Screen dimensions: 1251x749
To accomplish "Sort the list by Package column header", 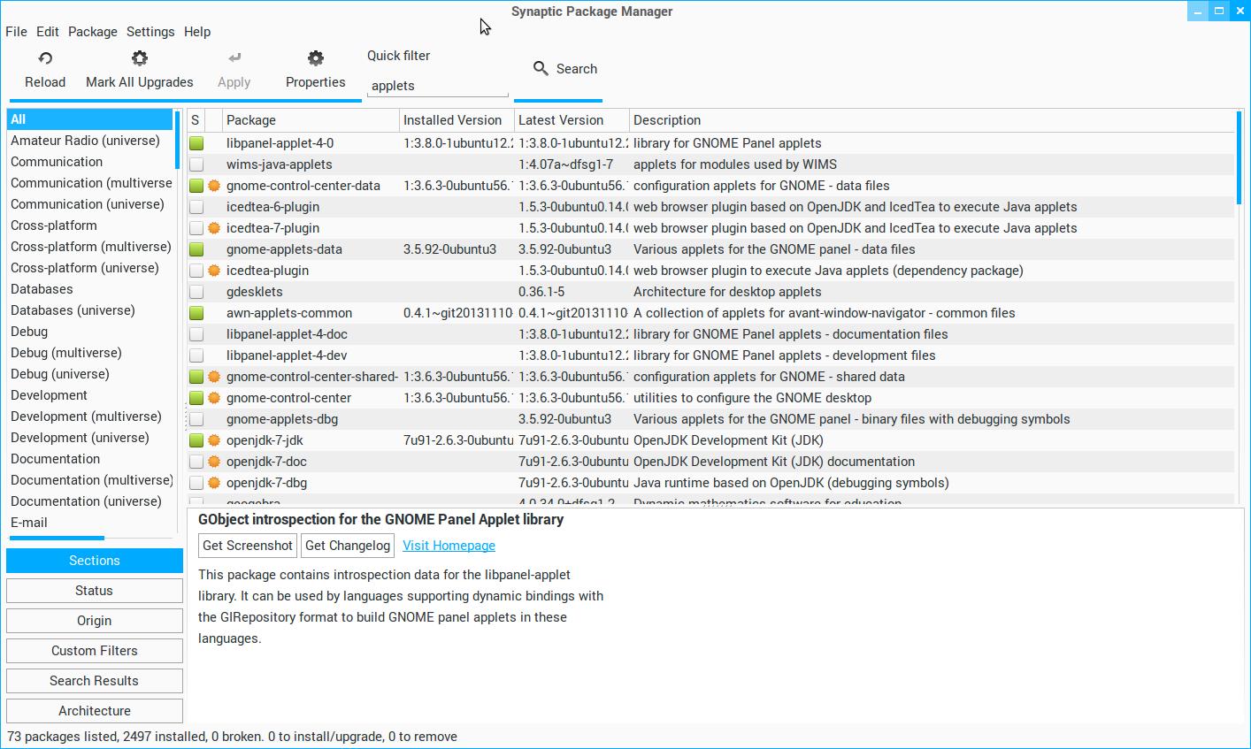I will (x=310, y=120).
